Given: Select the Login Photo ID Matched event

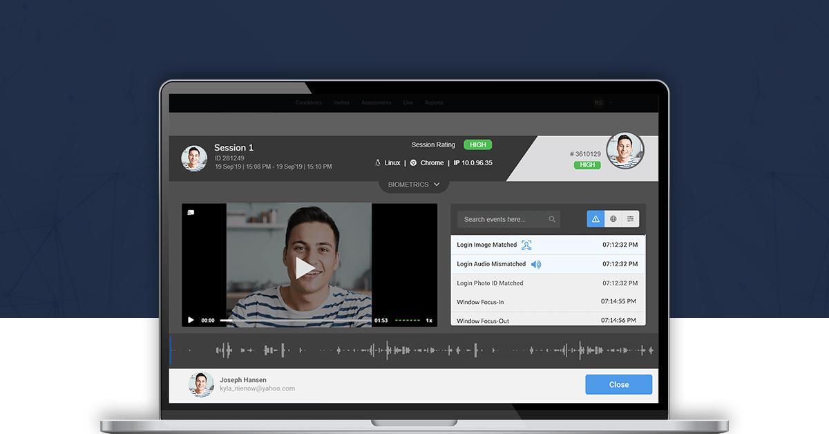Looking at the screenshot, I should coord(490,283).
